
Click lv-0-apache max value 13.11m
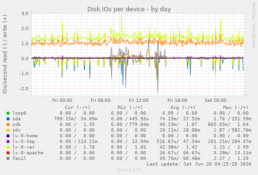(243, 153)
